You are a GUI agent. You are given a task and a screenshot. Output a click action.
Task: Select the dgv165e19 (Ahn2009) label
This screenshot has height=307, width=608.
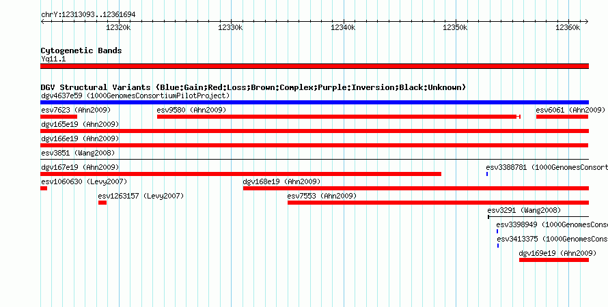pos(80,124)
